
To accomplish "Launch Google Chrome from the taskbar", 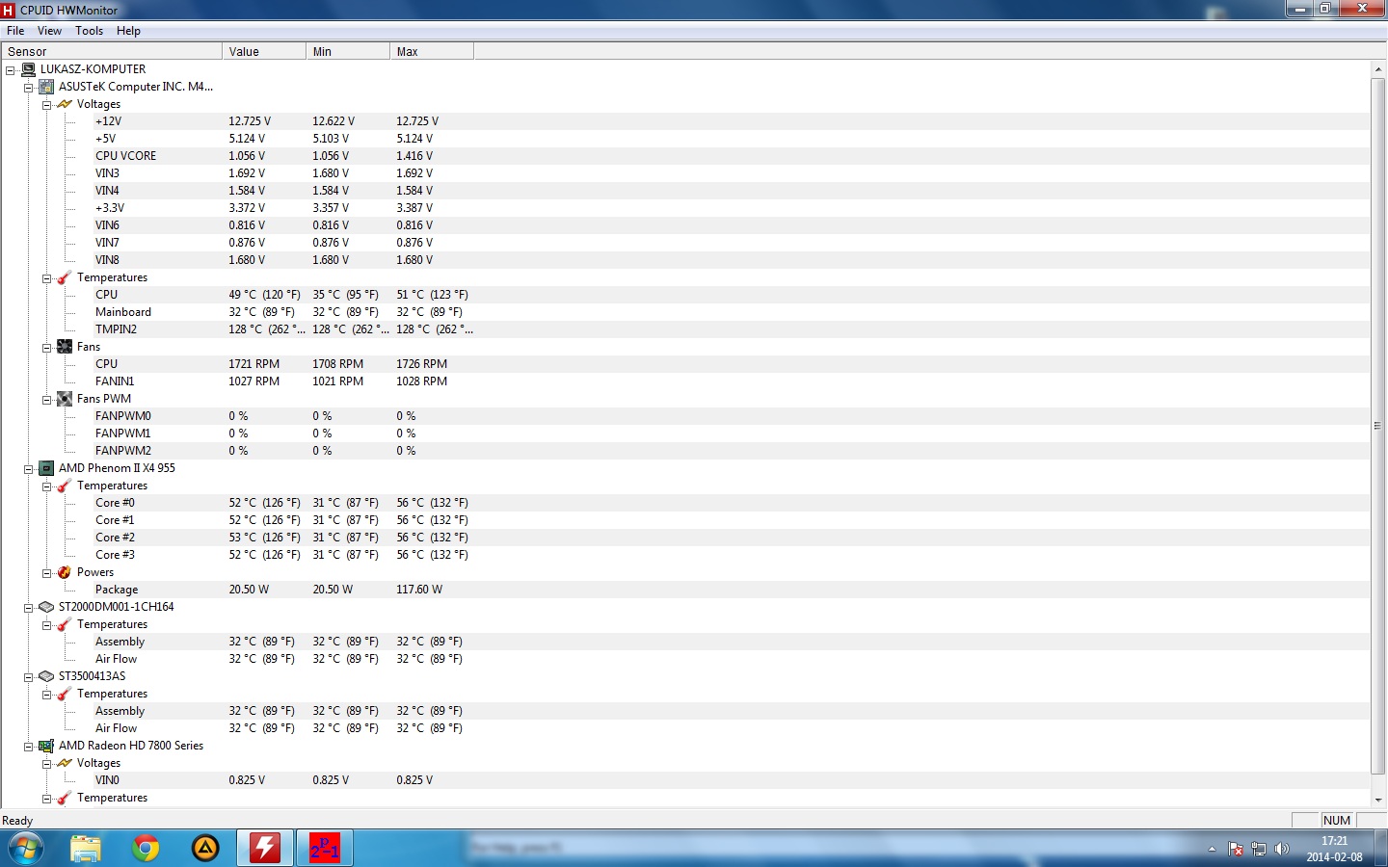I will 146,849.
